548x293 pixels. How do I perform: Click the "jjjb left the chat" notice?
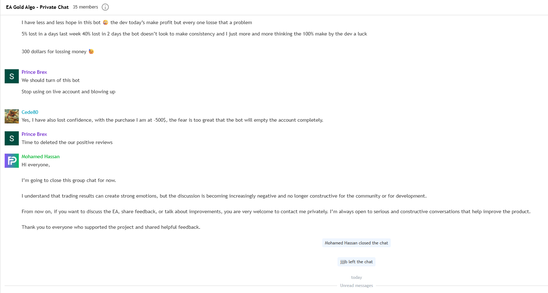point(356,262)
